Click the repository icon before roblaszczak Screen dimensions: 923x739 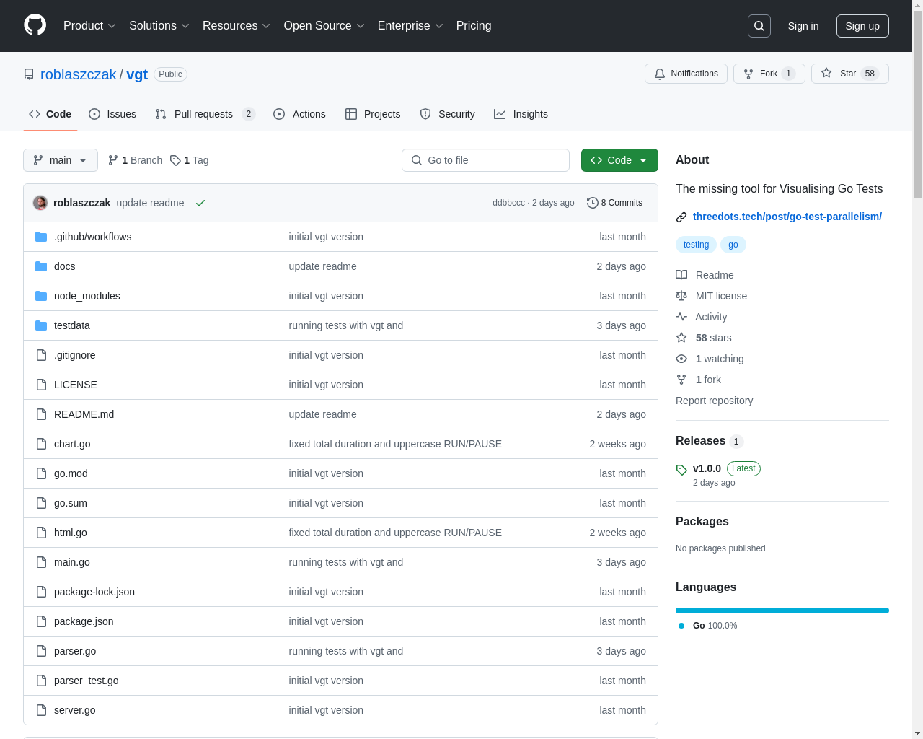(29, 74)
